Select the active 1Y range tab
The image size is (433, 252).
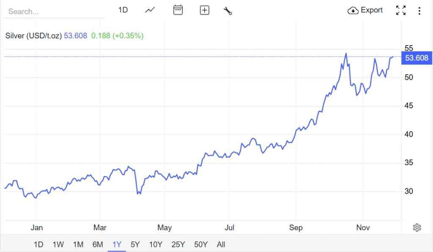point(117,244)
